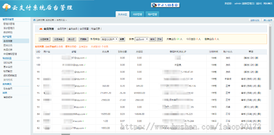Click 改 edit link for UID 100
Screen dimensions: 274x135
pos(252,65)
